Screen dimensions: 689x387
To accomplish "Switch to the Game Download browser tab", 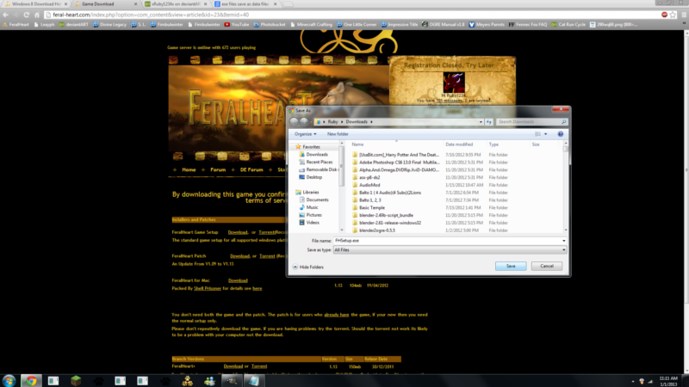I will pyautogui.click(x=105, y=4).
